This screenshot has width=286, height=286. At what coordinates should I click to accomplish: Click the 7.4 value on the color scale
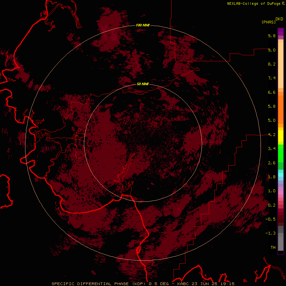click(x=272, y=78)
